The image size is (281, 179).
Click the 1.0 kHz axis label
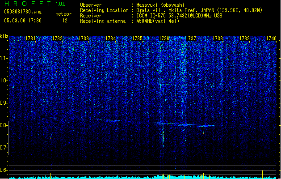point(4,81)
